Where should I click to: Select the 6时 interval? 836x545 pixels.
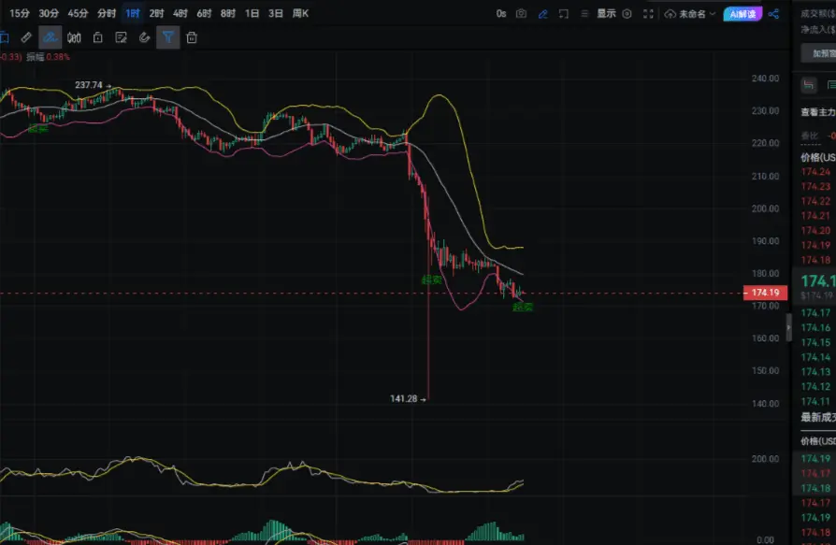click(204, 13)
